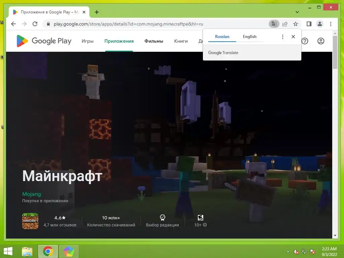The height and width of the screenshot is (258, 344).
Task: Click the address bar URL field
Action: (128, 24)
